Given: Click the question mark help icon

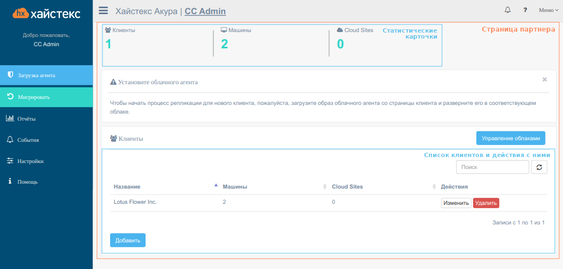Looking at the screenshot, I should point(525,10).
